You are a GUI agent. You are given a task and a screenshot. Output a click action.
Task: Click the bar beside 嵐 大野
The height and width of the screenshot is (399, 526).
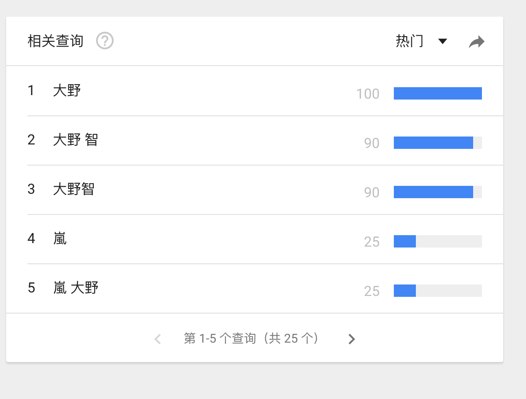click(405, 291)
